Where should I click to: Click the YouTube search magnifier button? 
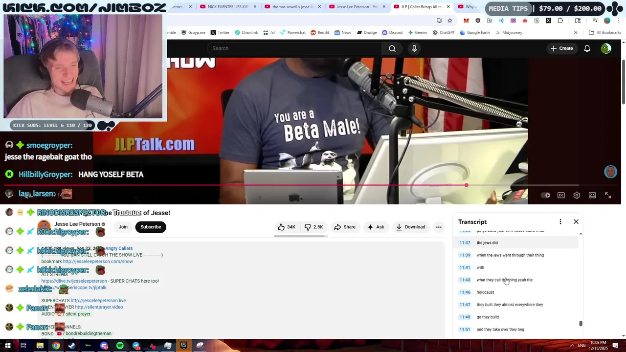(392, 48)
